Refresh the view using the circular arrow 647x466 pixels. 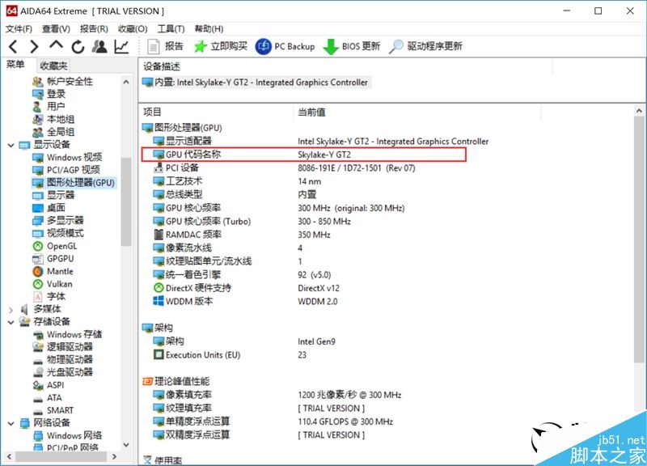pyautogui.click(x=78, y=47)
